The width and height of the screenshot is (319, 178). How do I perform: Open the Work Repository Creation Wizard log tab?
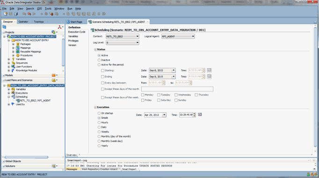(100, 169)
